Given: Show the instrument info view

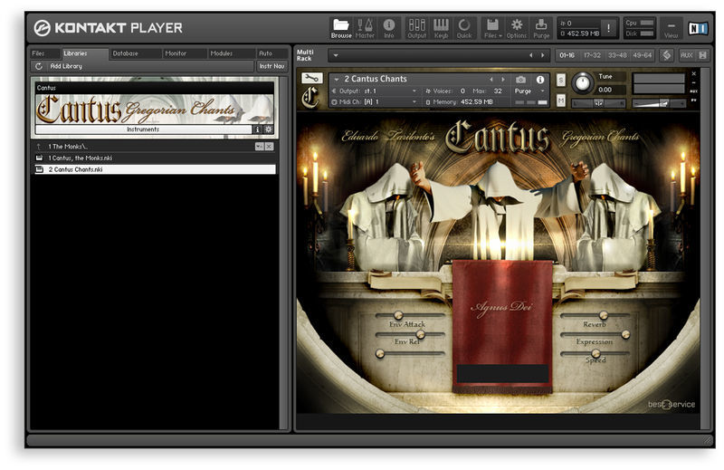Looking at the screenshot, I should click(539, 80).
